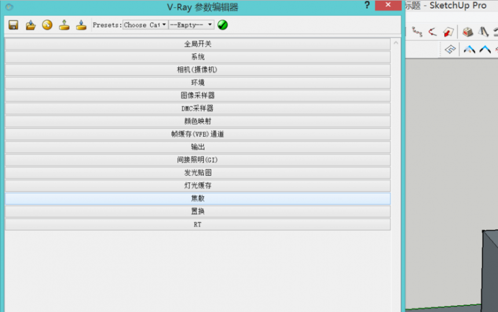Close the V-Ray 参数编辑器 window

pos(388,5)
